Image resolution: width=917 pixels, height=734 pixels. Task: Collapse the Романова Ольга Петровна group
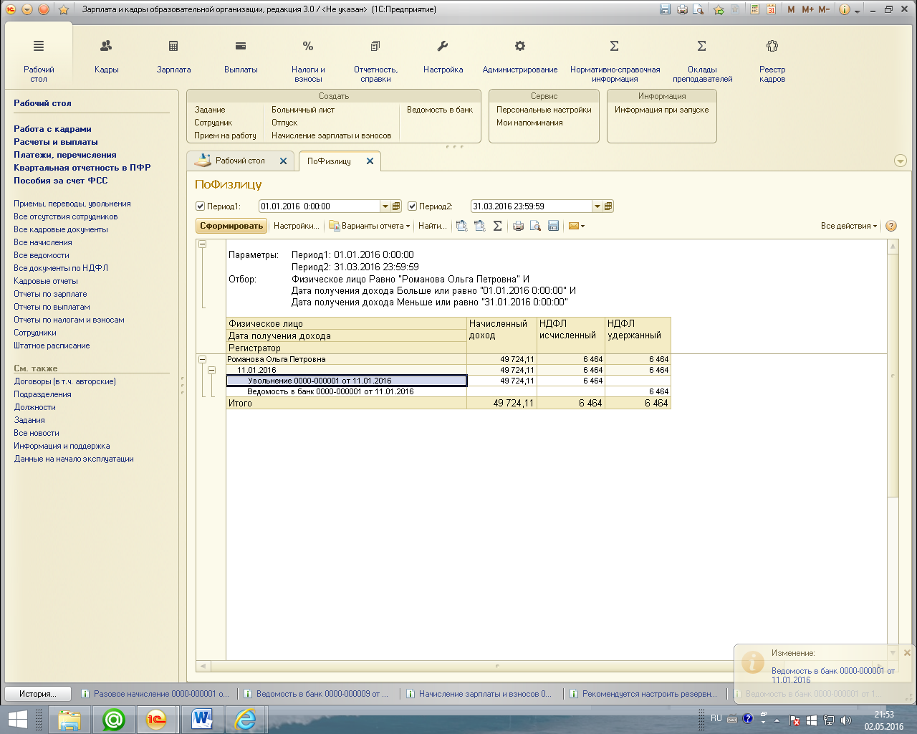[202, 359]
